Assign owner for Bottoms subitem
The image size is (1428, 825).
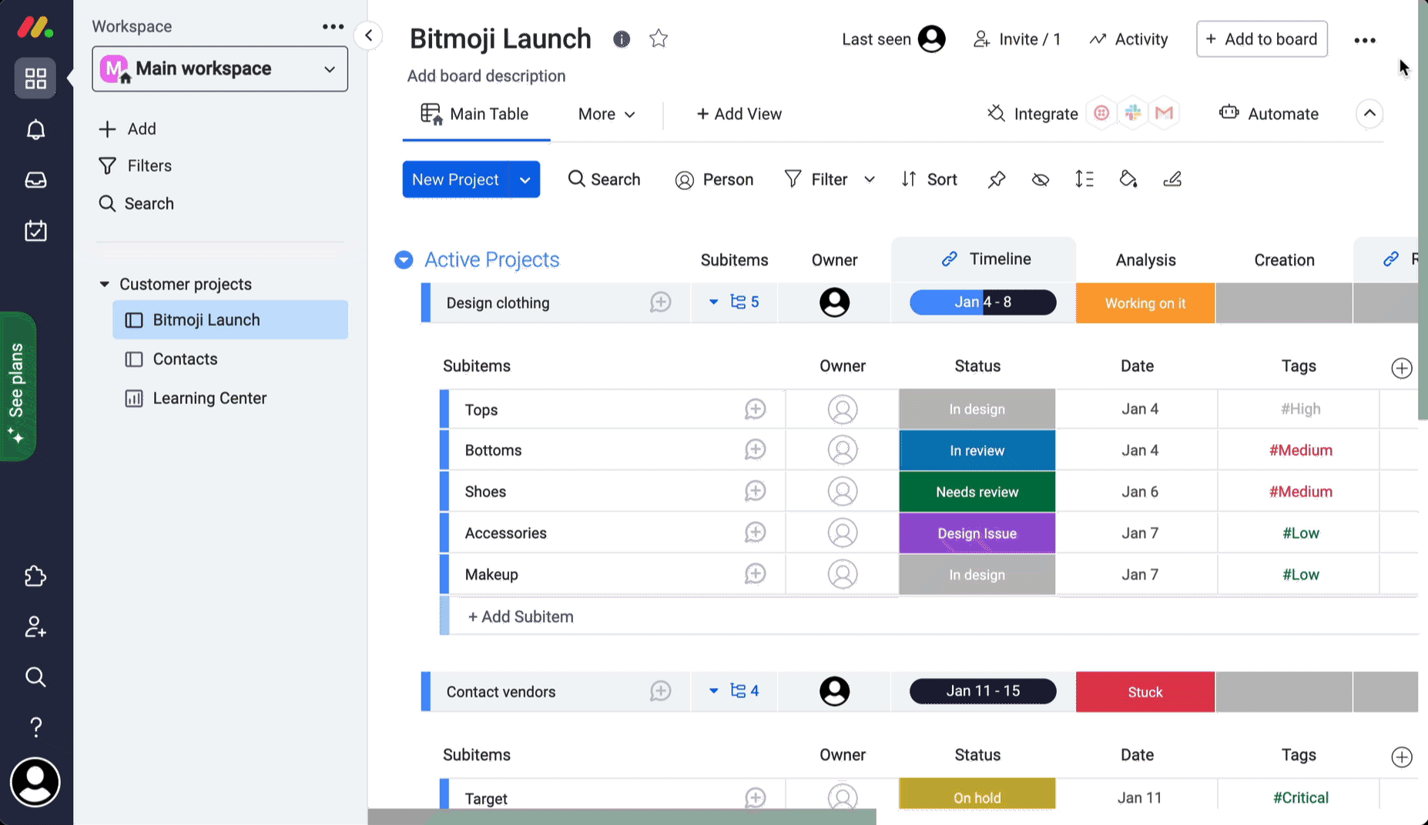(843, 450)
